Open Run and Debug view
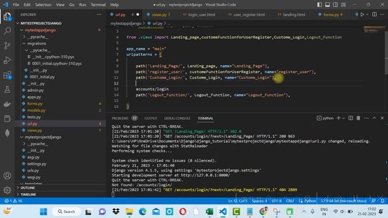The height and width of the screenshot is (218, 388). click(7, 60)
